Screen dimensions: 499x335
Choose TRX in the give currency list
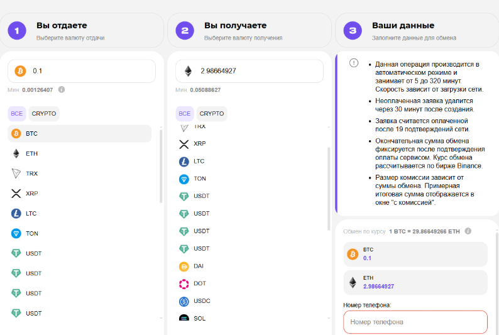[31, 173]
